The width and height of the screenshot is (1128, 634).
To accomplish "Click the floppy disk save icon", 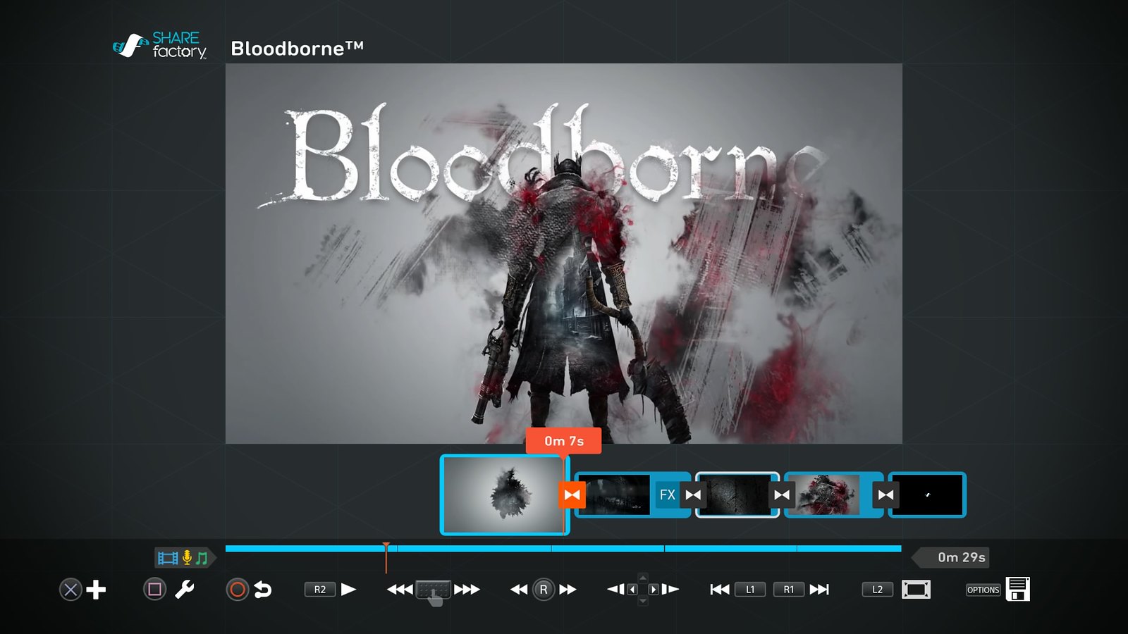I will click(x=1018, y=589).
